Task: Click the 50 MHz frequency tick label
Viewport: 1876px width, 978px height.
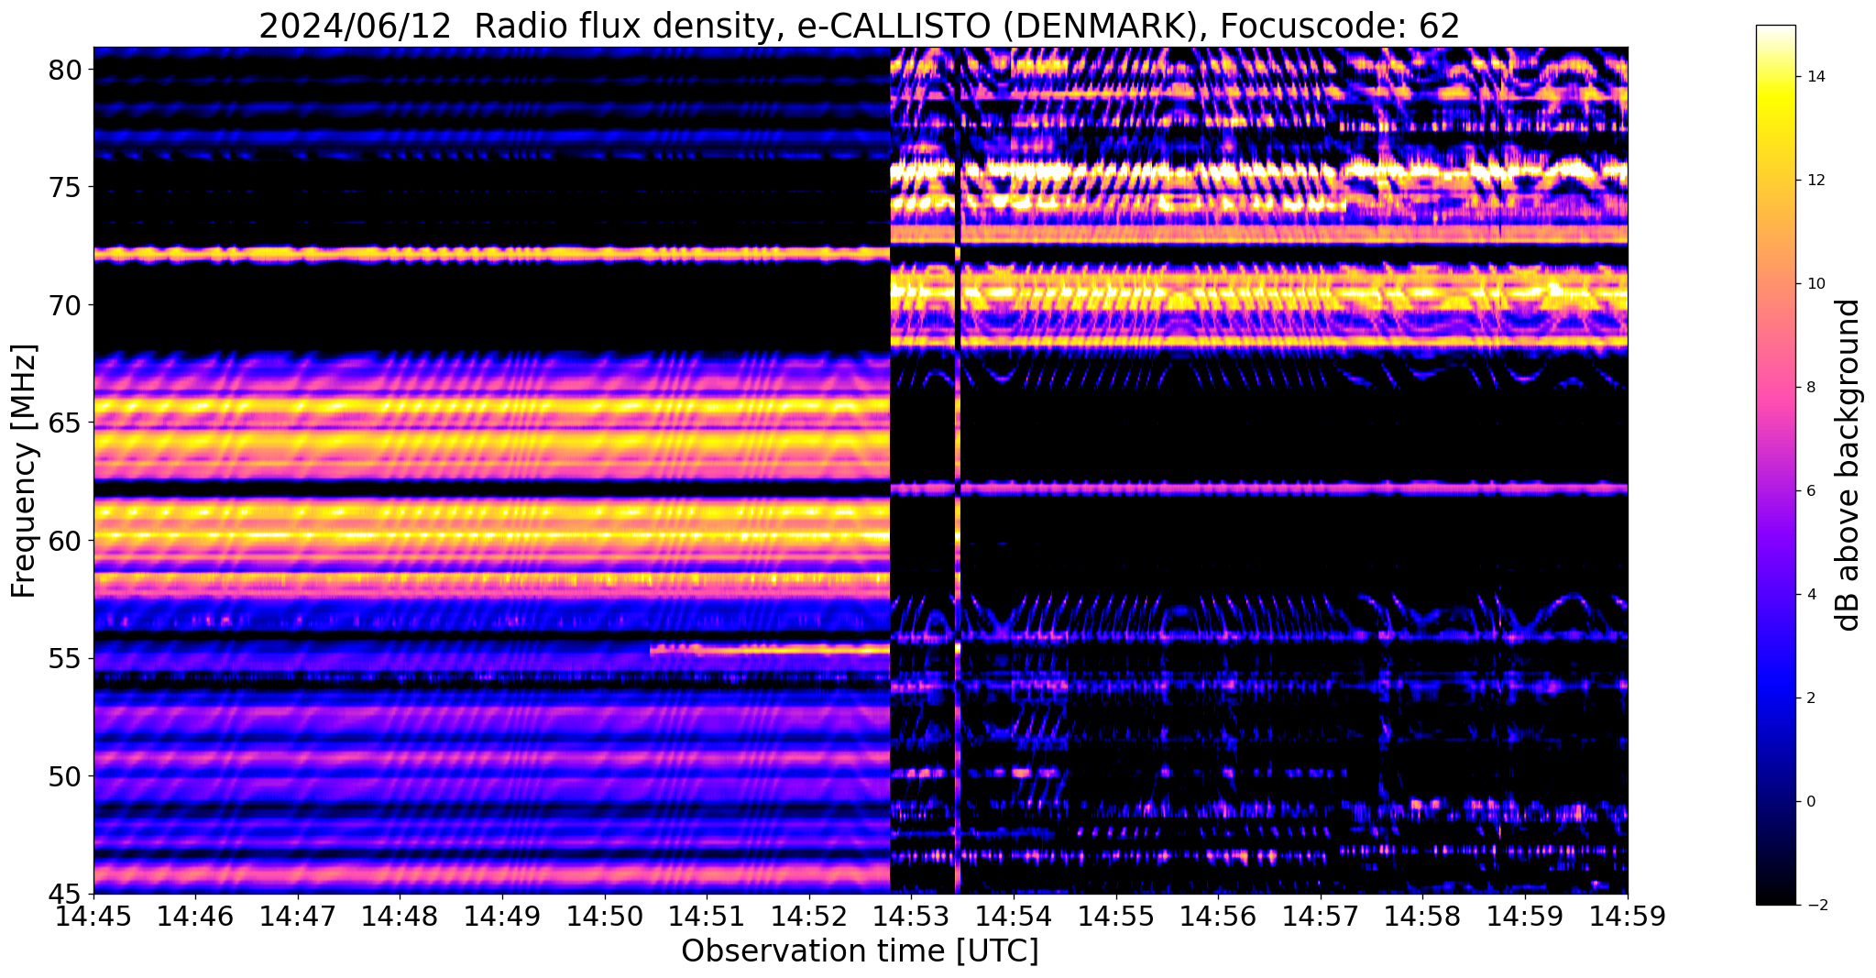Action: (x=63, y=776)
